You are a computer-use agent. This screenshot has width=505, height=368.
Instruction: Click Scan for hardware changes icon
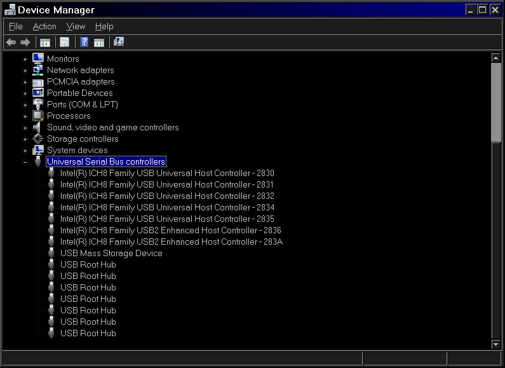tap(119, 41)
